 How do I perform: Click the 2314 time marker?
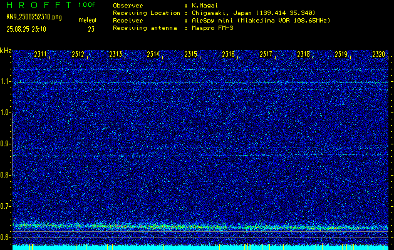153,54
